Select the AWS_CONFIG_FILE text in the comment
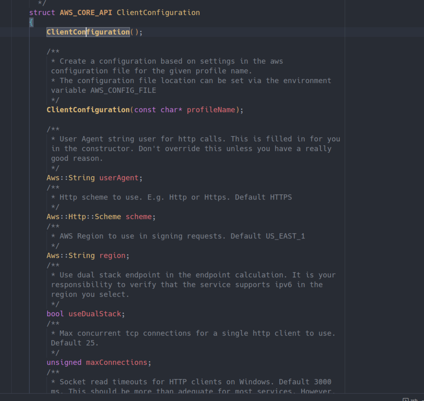The width and height of the screenshot is (424, 401). point(123,90)
